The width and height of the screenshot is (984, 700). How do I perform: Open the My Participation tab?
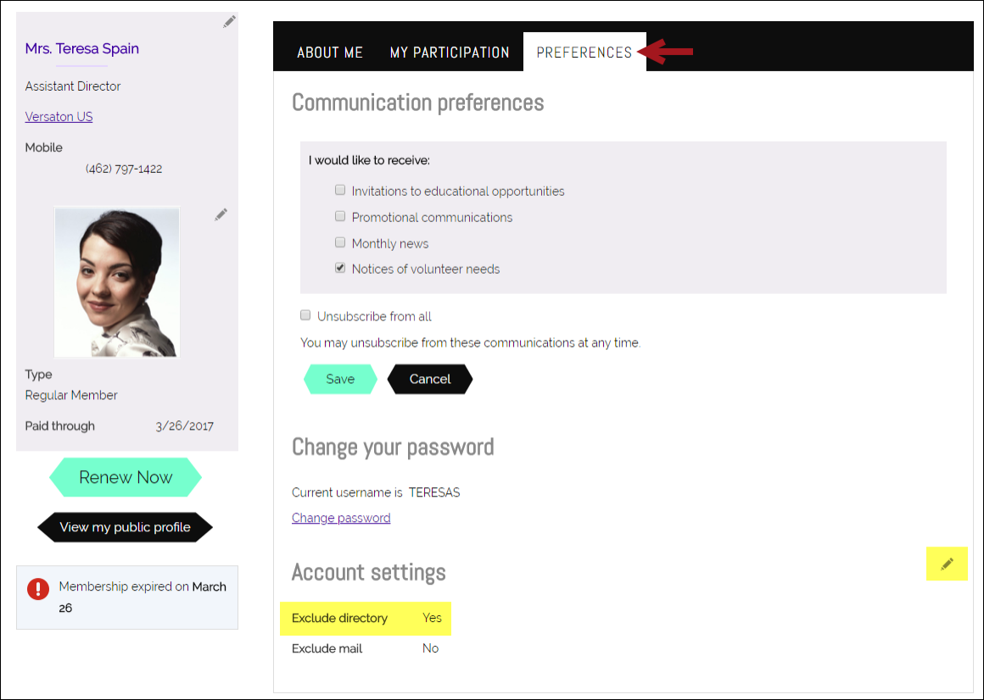point(450,53)
